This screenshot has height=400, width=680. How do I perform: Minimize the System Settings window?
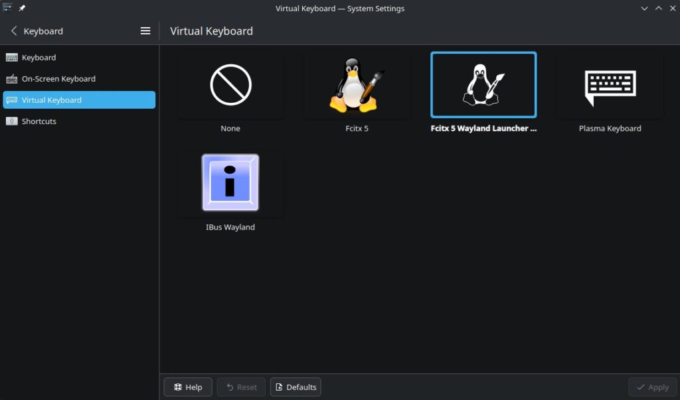pyautogui.click(x=644, y=9)
